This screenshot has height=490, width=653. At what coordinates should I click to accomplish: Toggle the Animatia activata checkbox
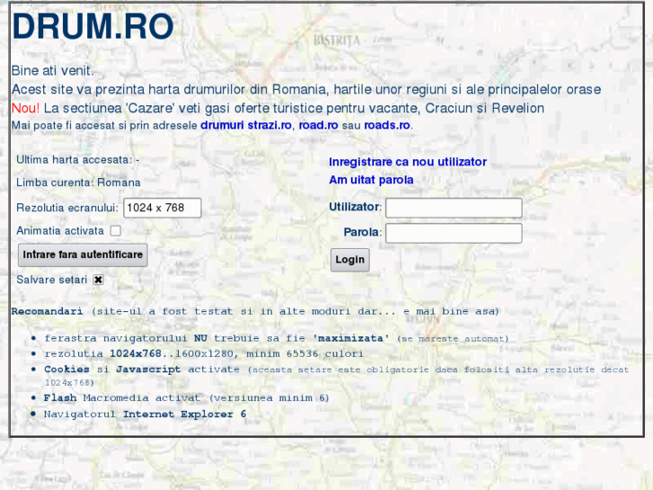coord(115,230)
